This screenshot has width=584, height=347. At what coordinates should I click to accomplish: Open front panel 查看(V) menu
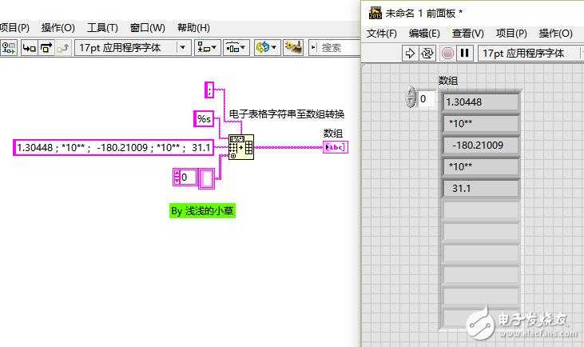tap(468, 34)
